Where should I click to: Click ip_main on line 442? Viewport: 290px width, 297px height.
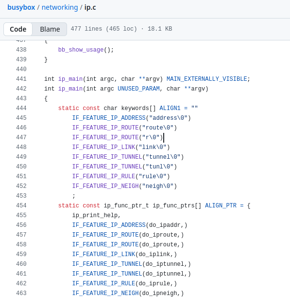tap(70, 89)
